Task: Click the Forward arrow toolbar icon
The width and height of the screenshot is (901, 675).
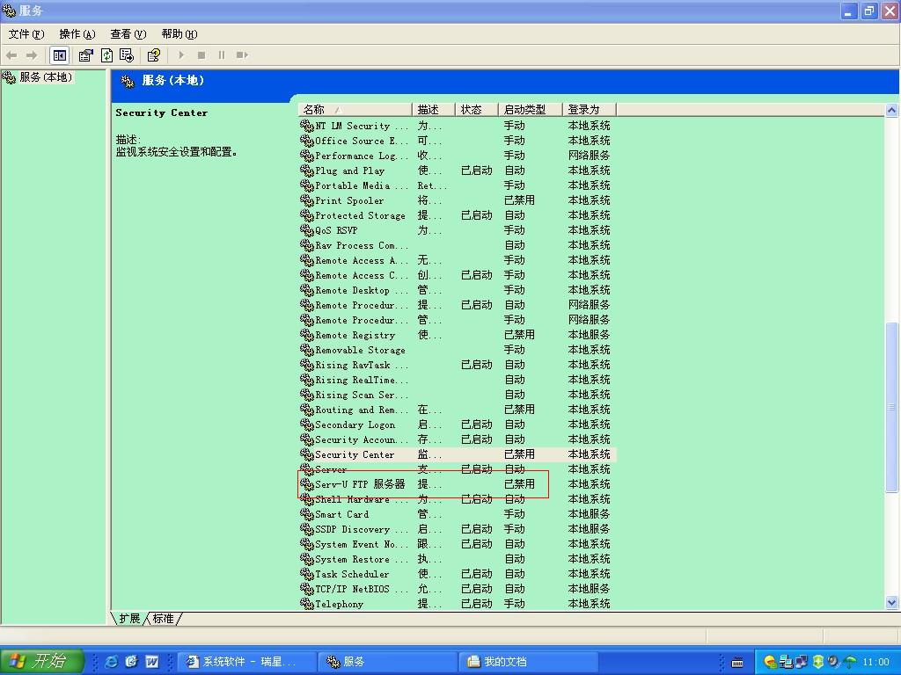Action: coord(32,55)
